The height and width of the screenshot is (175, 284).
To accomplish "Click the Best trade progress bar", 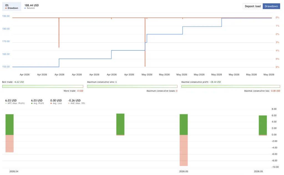I will pyautogui.click(x=43, y=86).
